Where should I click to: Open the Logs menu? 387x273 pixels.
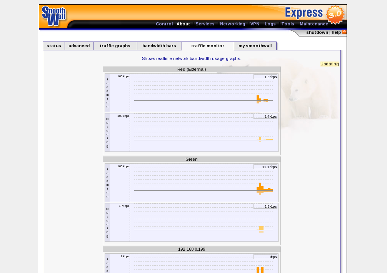[270, 24]
